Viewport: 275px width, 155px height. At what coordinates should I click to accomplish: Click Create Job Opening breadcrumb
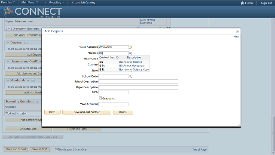coord(83,3)
